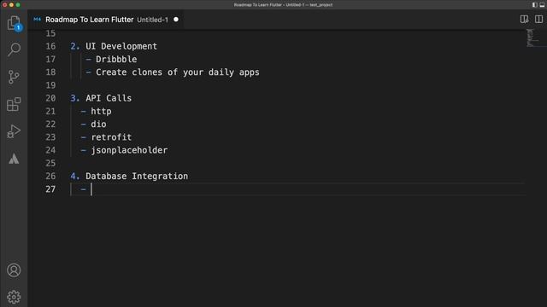The height and width of the screenshot is (307, 547).
Task: Open the Manage gear icon
Action: (x=14, y=297)
